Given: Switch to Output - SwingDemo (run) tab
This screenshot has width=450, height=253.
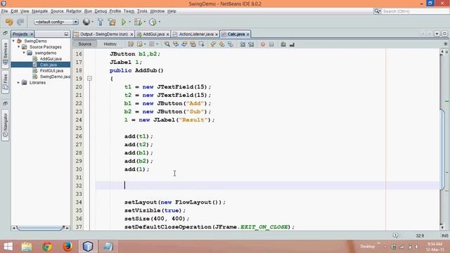Looking at the screenshot, I should point(104,34).
